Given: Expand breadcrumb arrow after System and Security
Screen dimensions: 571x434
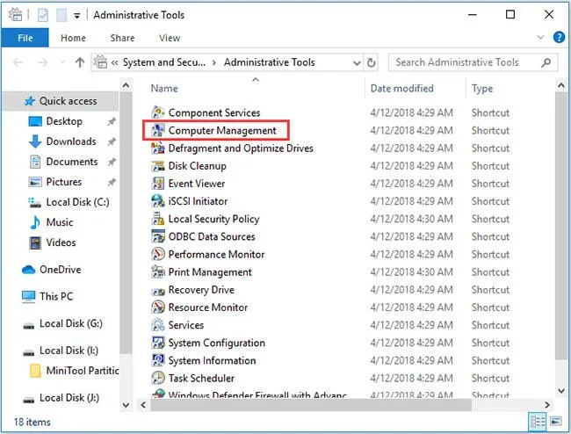Looking at the screenshot, I should pyautogui.click(x=214, y=62).
